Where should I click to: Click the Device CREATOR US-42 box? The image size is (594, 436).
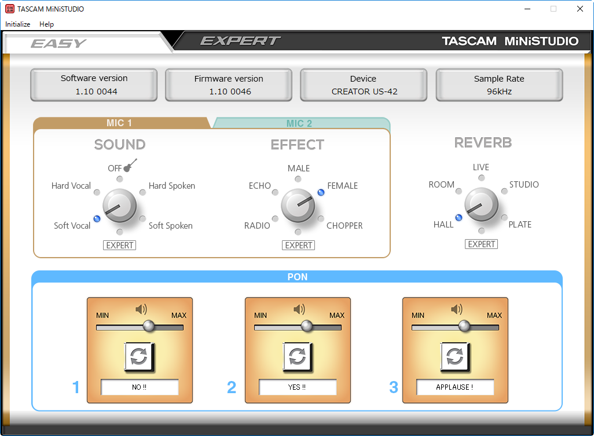pyautogui.click(x=364, y=85)
